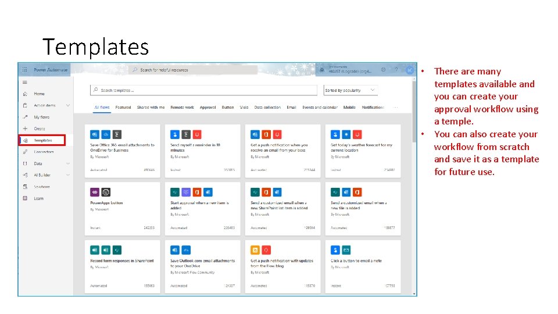Open the user account avatar
558x314 pixels.
click(410, 70)
